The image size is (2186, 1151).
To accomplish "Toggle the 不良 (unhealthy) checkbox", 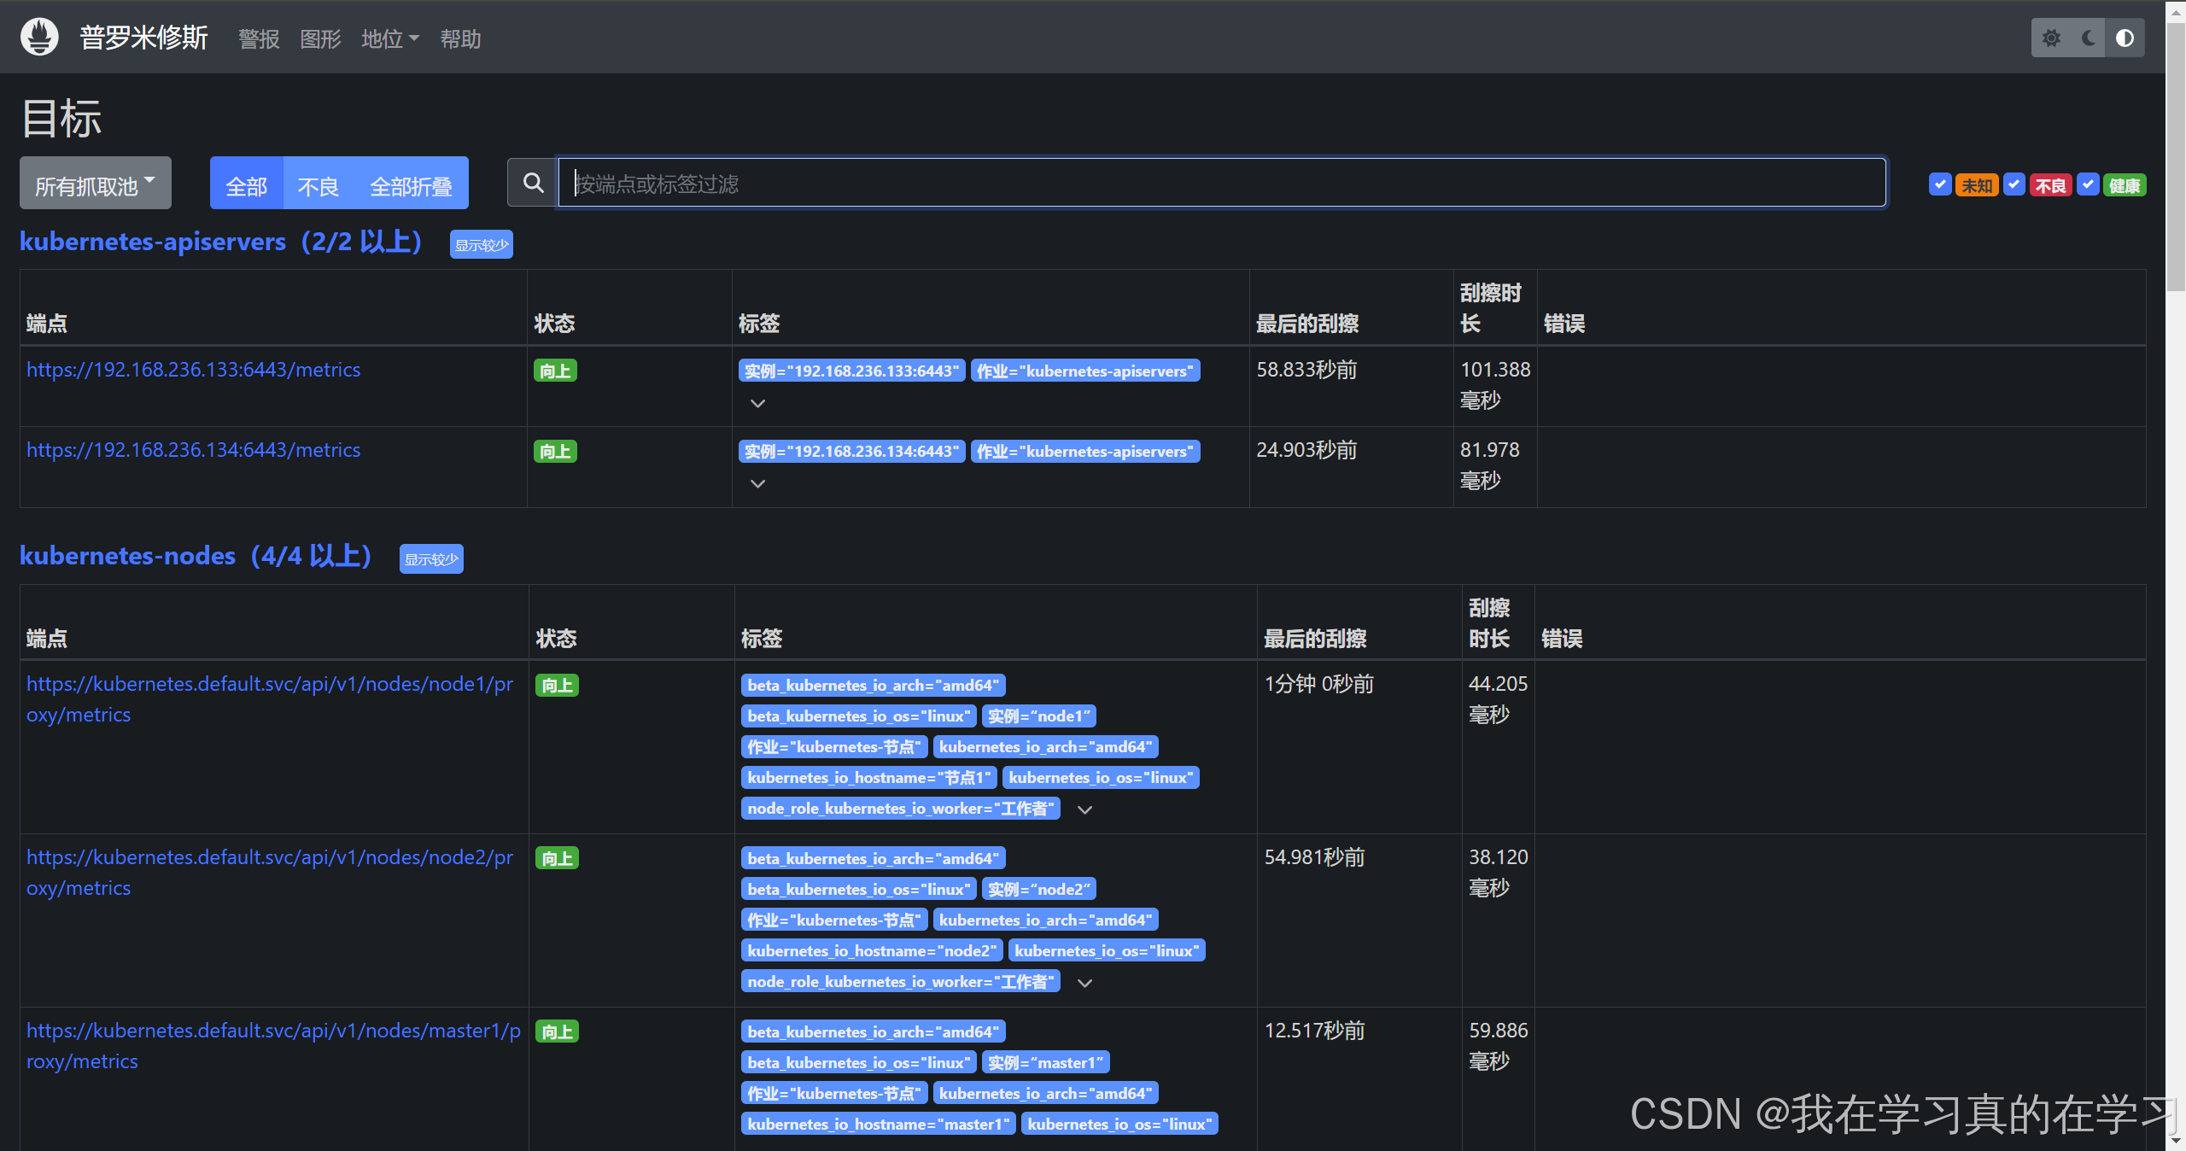I will coord(2014,184).
